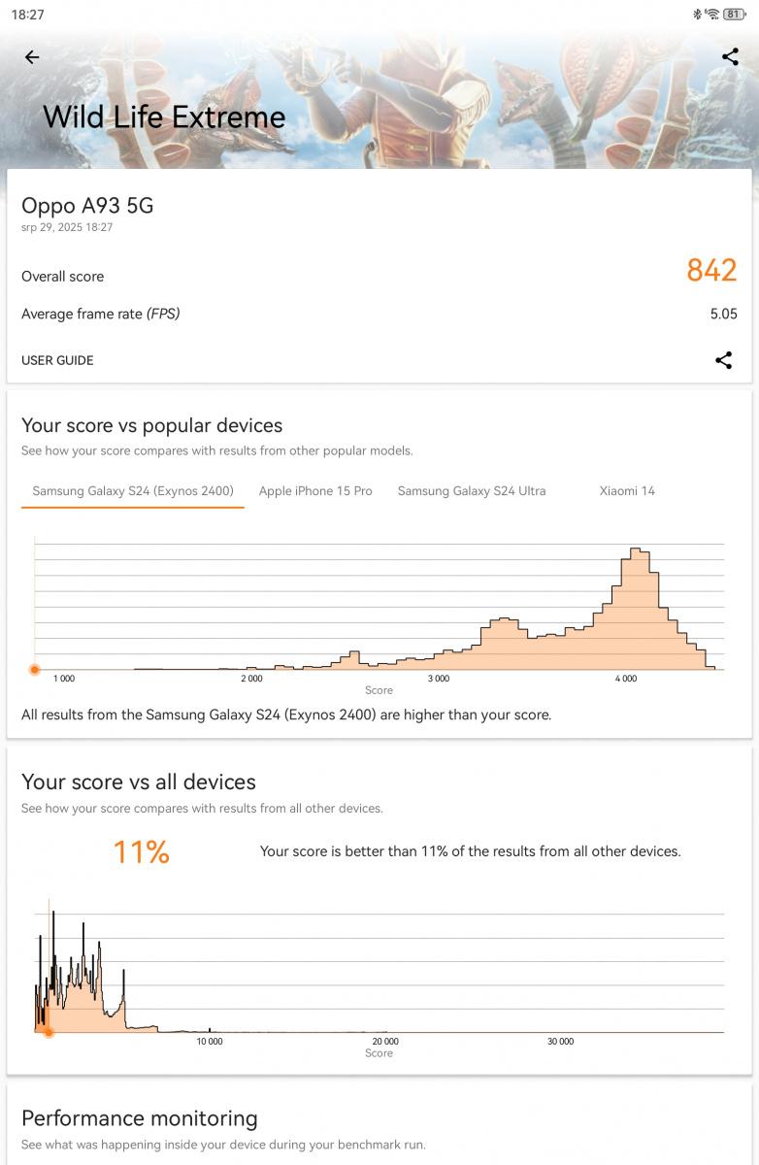Switch to the Xiaomi 14 tab

coord(627,491)
